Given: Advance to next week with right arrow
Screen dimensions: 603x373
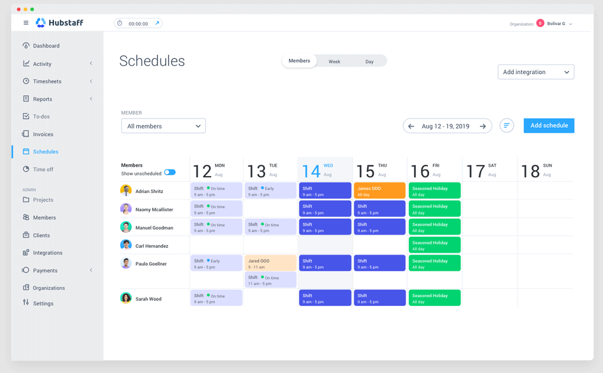Looking at the screenshot, I should (483, 125).
